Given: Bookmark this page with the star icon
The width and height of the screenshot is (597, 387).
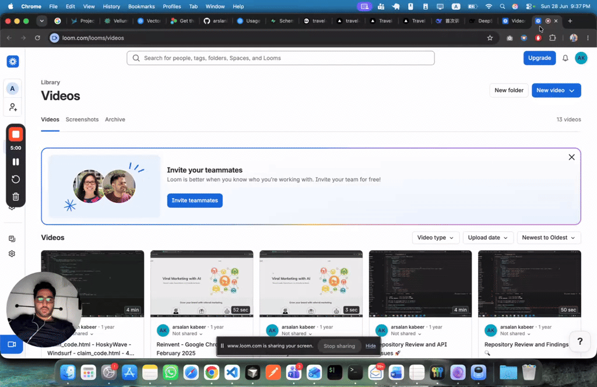Looking at the screenshot, I should 490,38.
